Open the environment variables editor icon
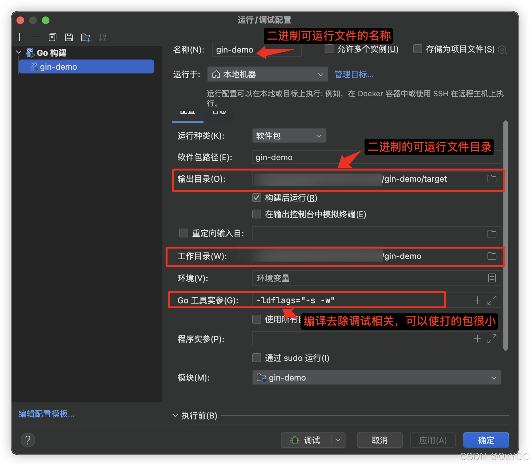This screenshot has height=466, width=530. [492, 278]
